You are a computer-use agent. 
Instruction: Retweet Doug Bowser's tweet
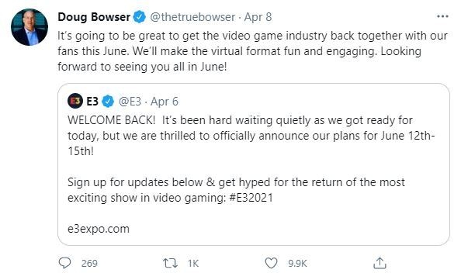170,263
